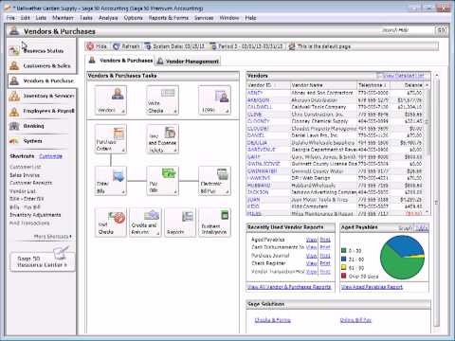Click the Customize shortcuts link
This screenshot has height=341, width=455.
pyautogui.click(x=50, y=156)
